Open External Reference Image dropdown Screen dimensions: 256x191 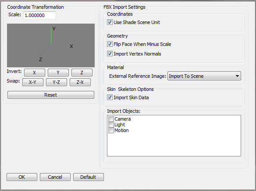[x=204, y=76]
